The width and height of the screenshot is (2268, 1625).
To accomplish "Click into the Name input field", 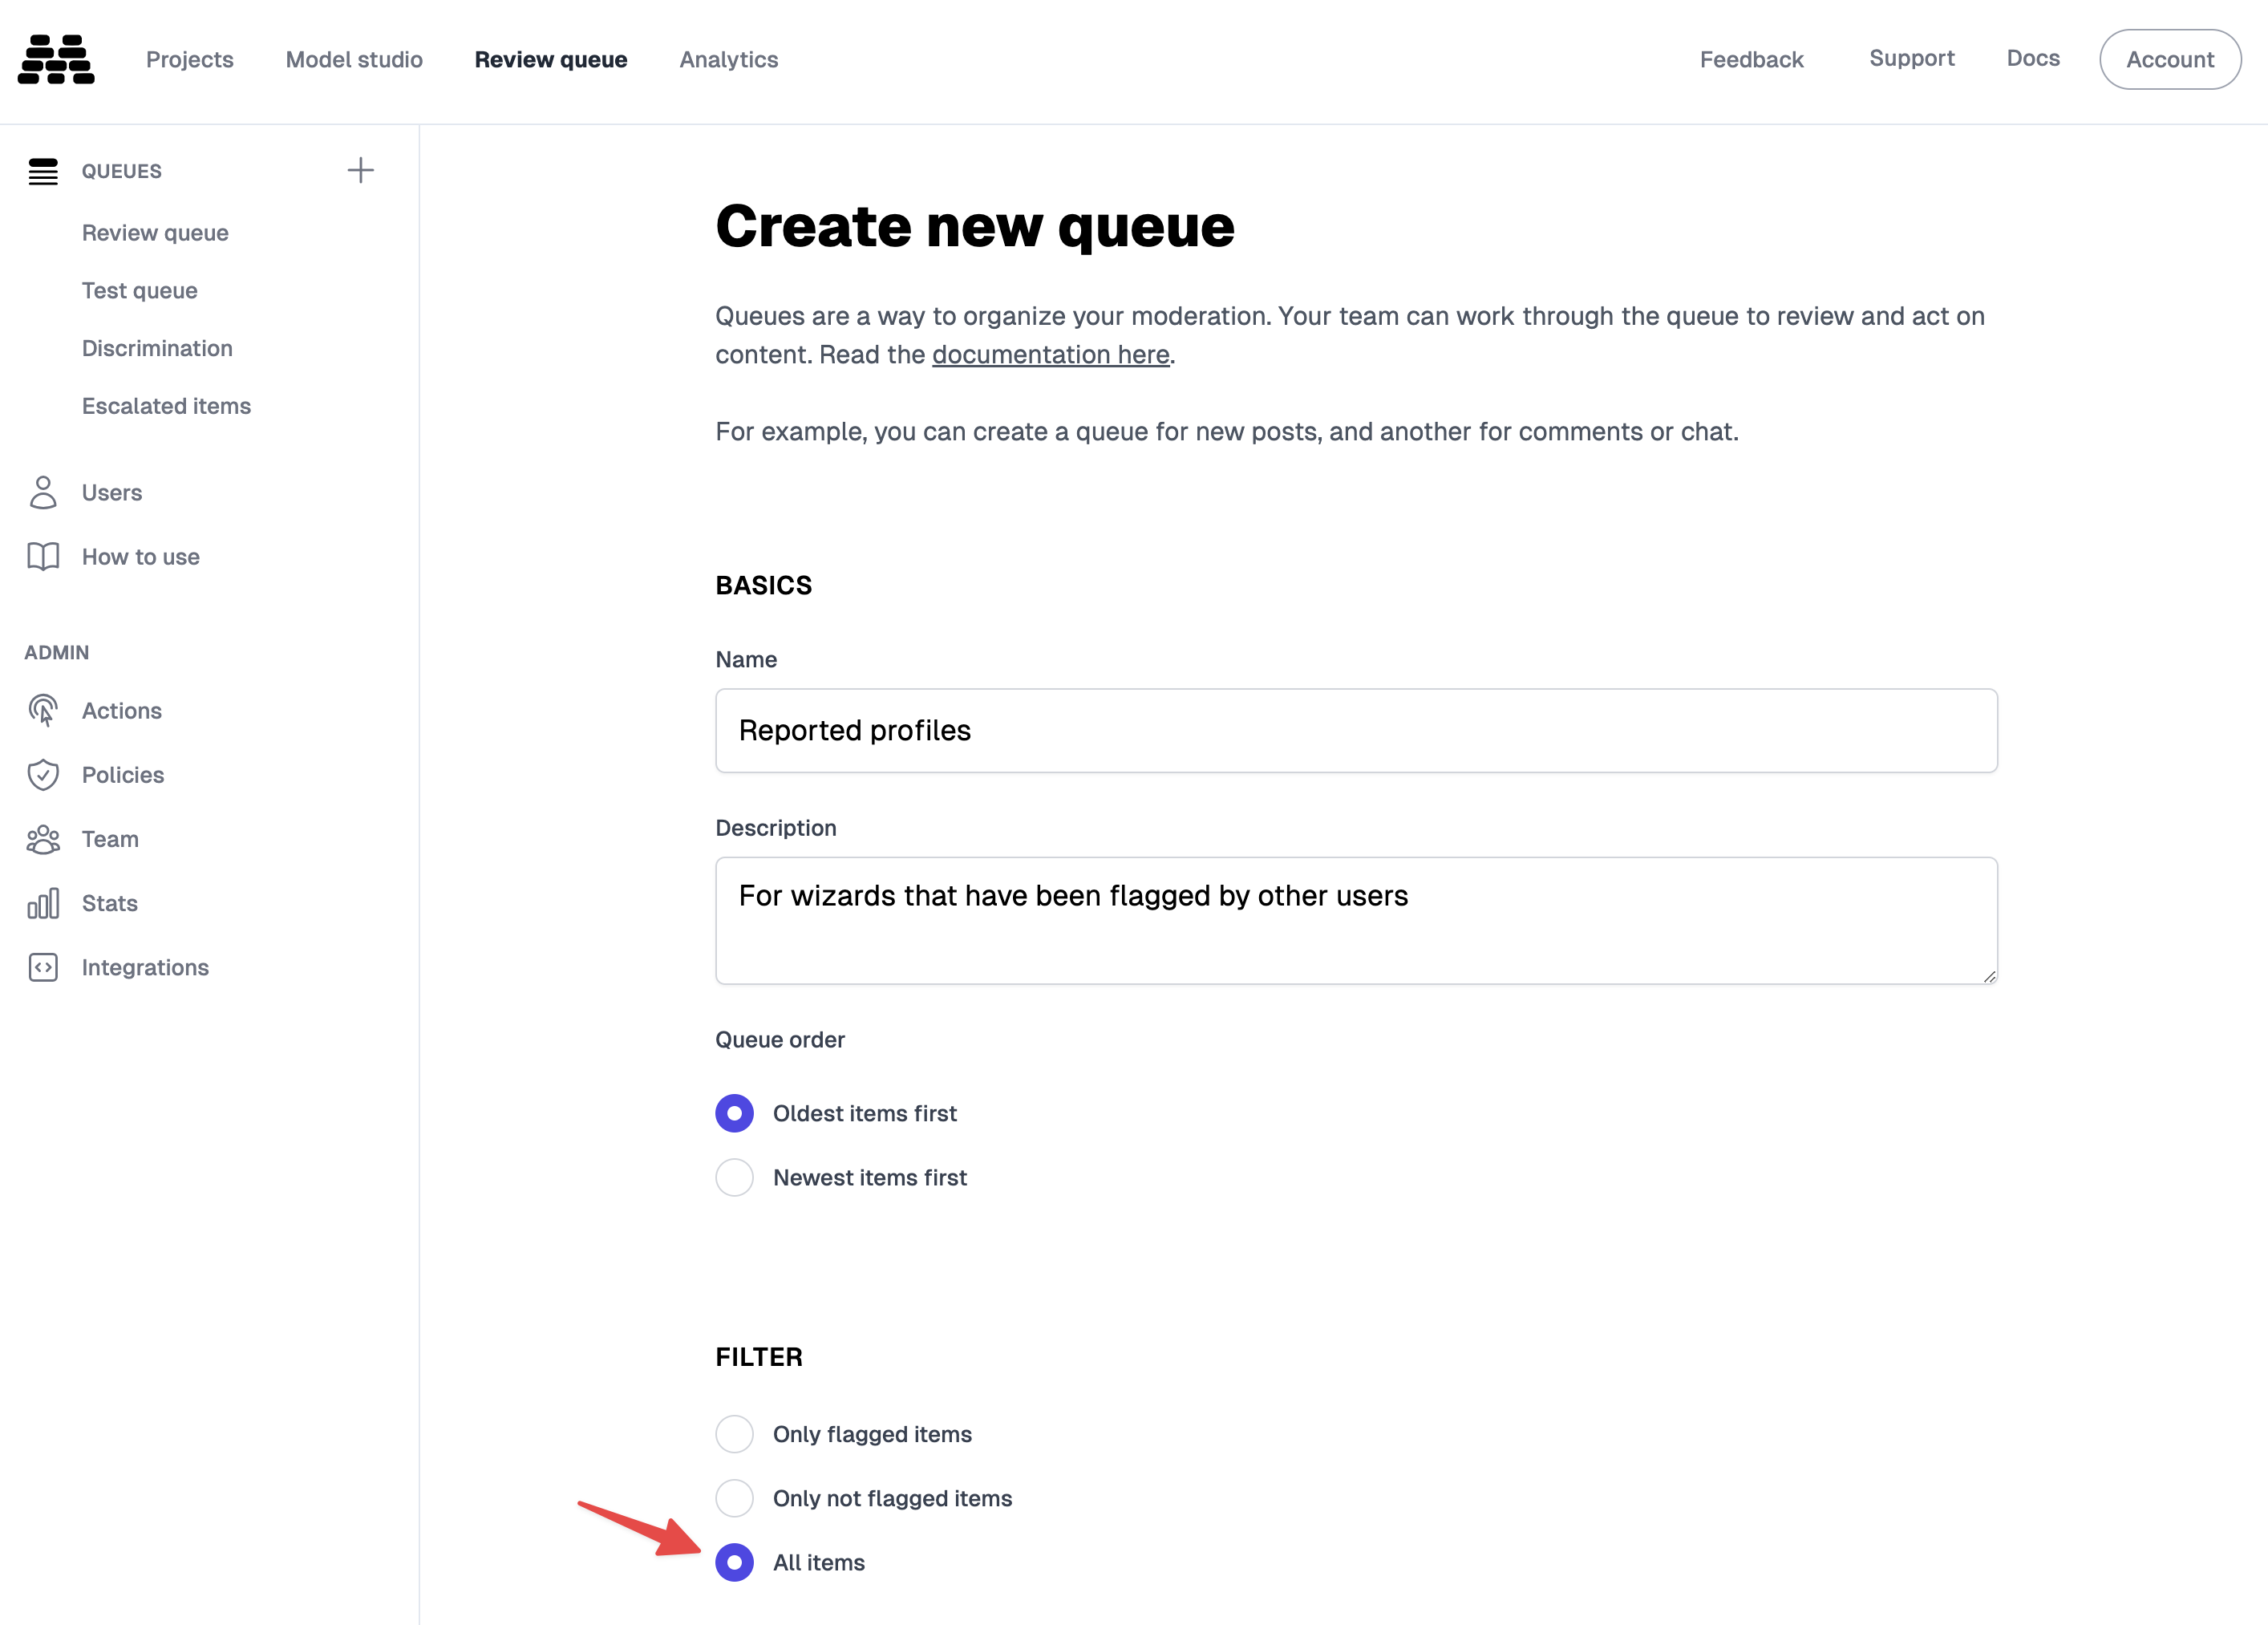I will [1356, 731].
